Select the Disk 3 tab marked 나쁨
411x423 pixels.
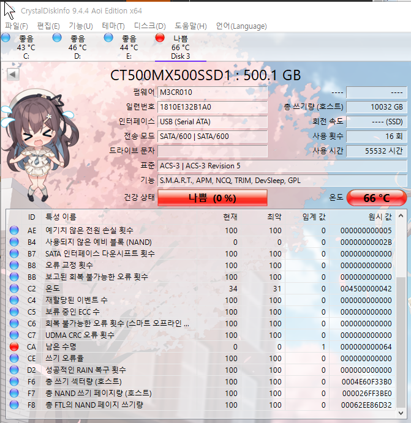[181, 47]
